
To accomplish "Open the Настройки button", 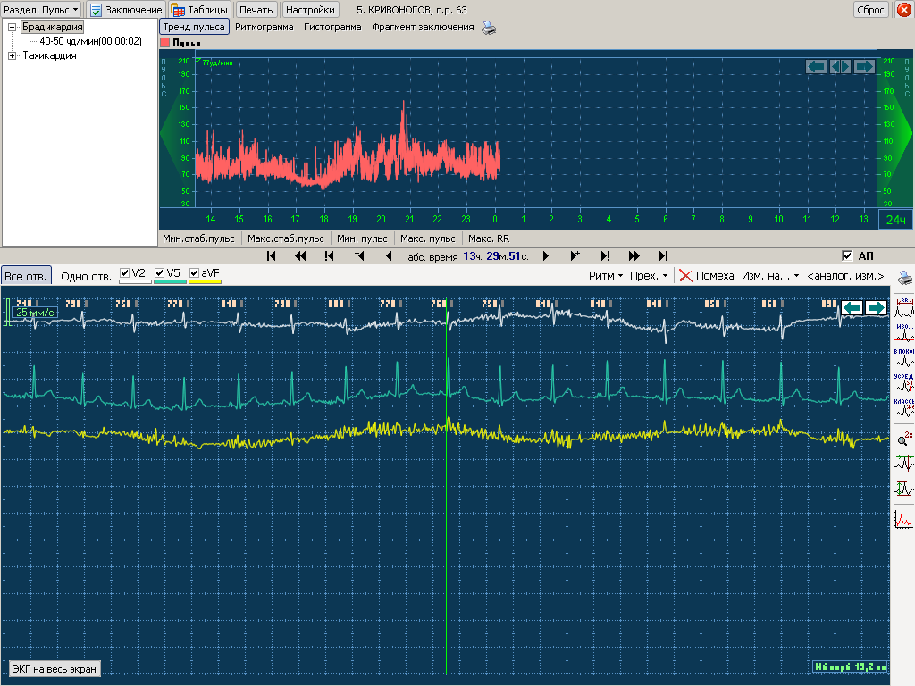I will coord(310,10).
